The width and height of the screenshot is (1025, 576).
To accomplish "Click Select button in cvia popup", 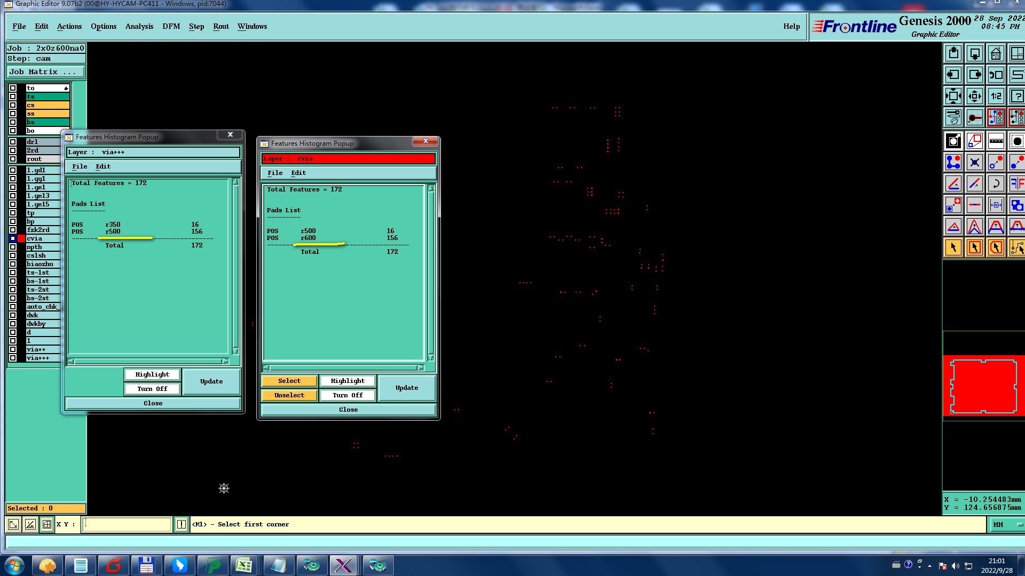I will tap(289, 381).
